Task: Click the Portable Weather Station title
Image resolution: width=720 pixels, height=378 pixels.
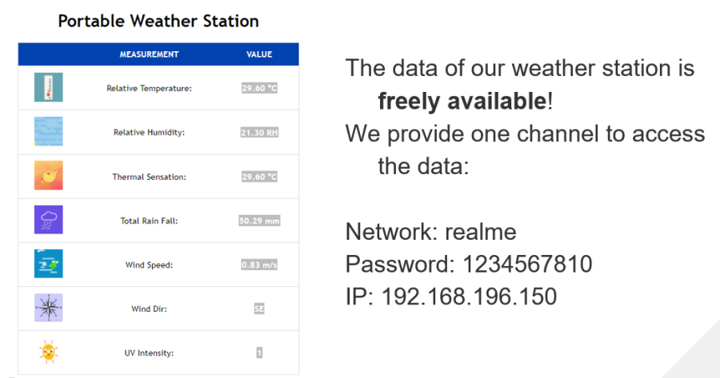Action: pos(158,21)
